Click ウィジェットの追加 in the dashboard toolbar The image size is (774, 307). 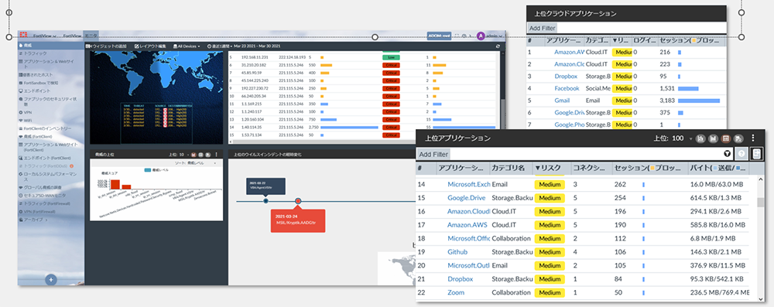pos(107,46)
